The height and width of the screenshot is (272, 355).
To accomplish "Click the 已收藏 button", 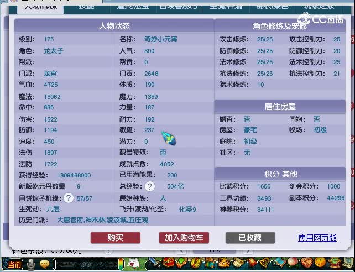I will click(x=250, y=238).
